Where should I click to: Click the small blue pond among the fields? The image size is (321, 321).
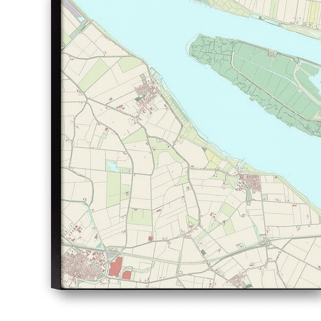[111, 166]
